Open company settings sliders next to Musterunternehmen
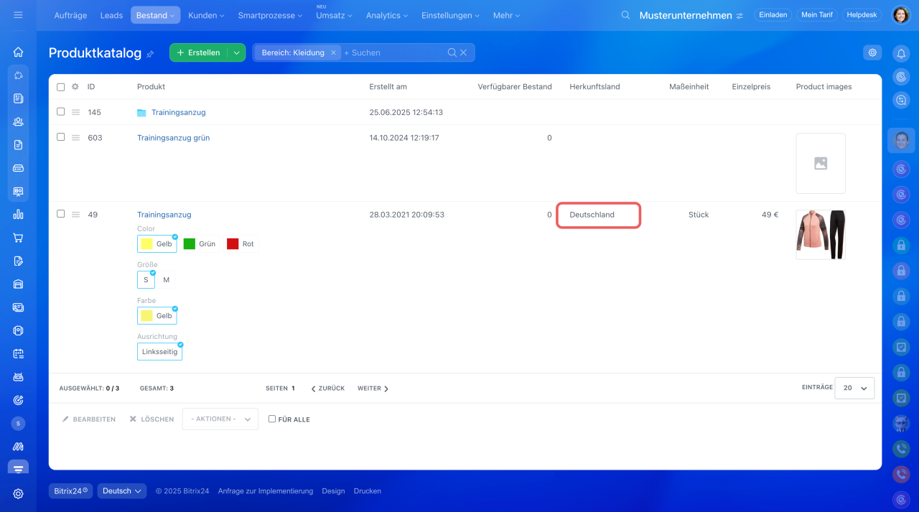Image resolution: width=919 pixels, height=512 pixels. (740, 16)
